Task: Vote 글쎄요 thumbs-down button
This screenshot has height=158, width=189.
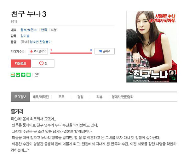Action: pos(105,51)
